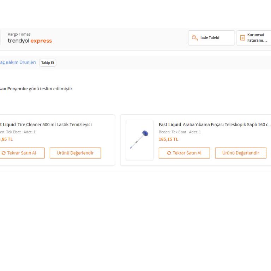Follow the seller with Takip Et

coord(48,63)
